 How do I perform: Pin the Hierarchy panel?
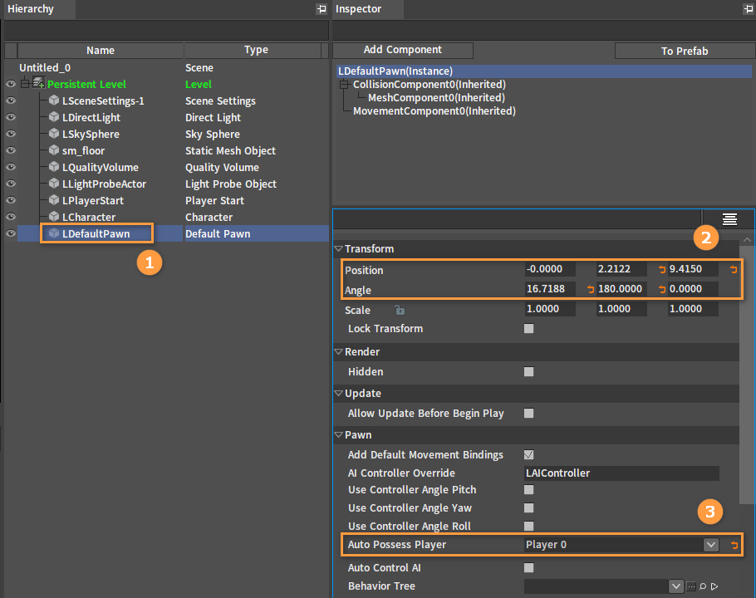click(322, 8)
